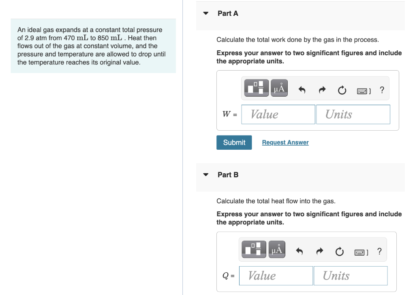Undo last entry in Part A
This screenshot has height=295, width=415.
302,90
